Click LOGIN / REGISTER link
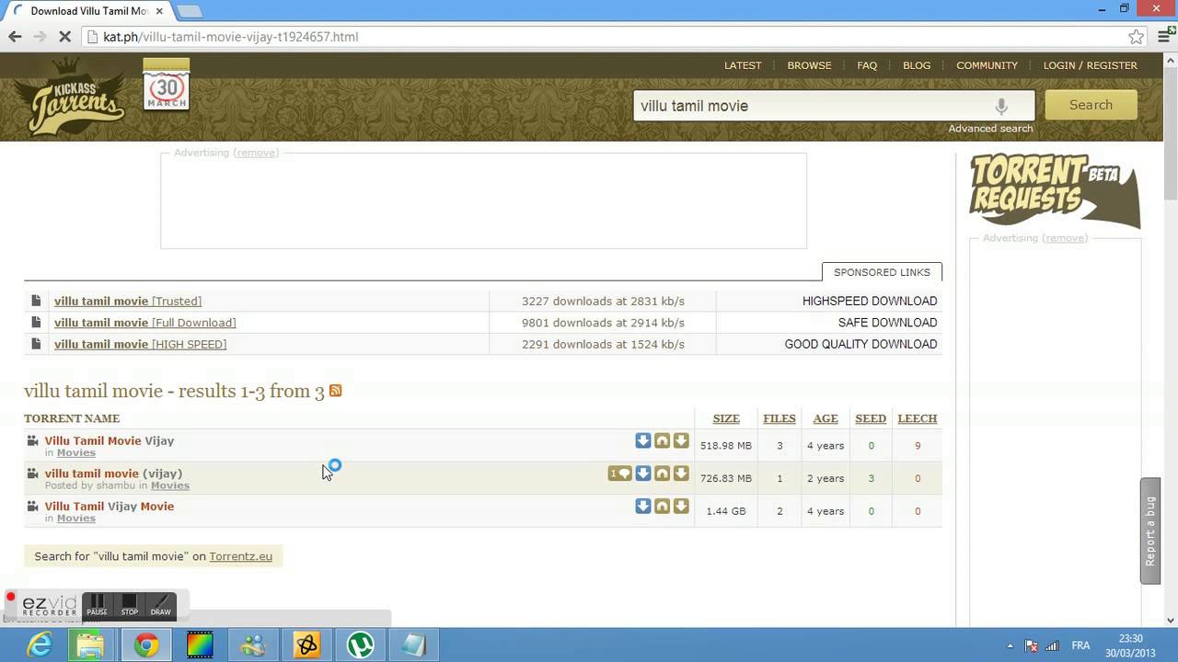Screen dimensions: 1178x662 (x=1090, y=65)
